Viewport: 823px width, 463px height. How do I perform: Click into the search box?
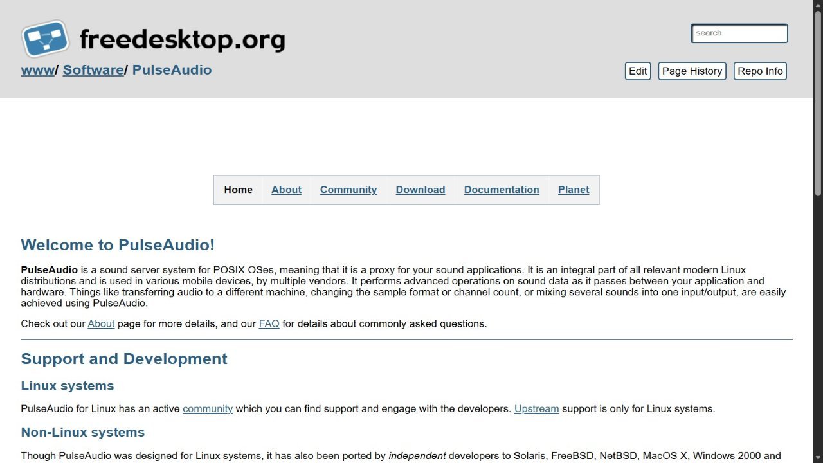pyautogui.click(x=739, y=33)
